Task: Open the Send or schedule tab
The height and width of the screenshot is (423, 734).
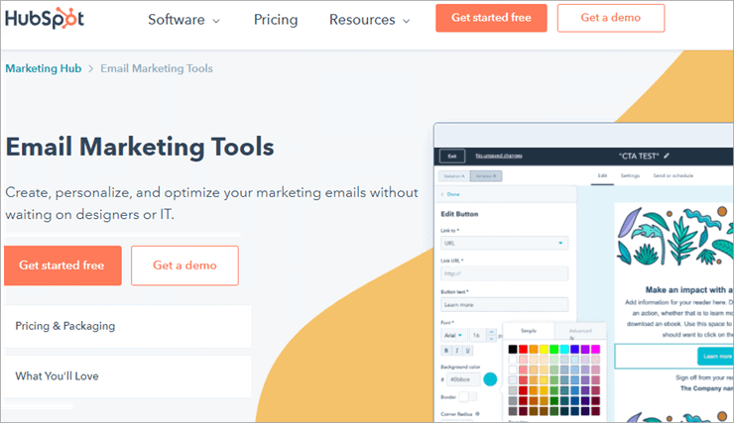Action: [x=673, y=175]
